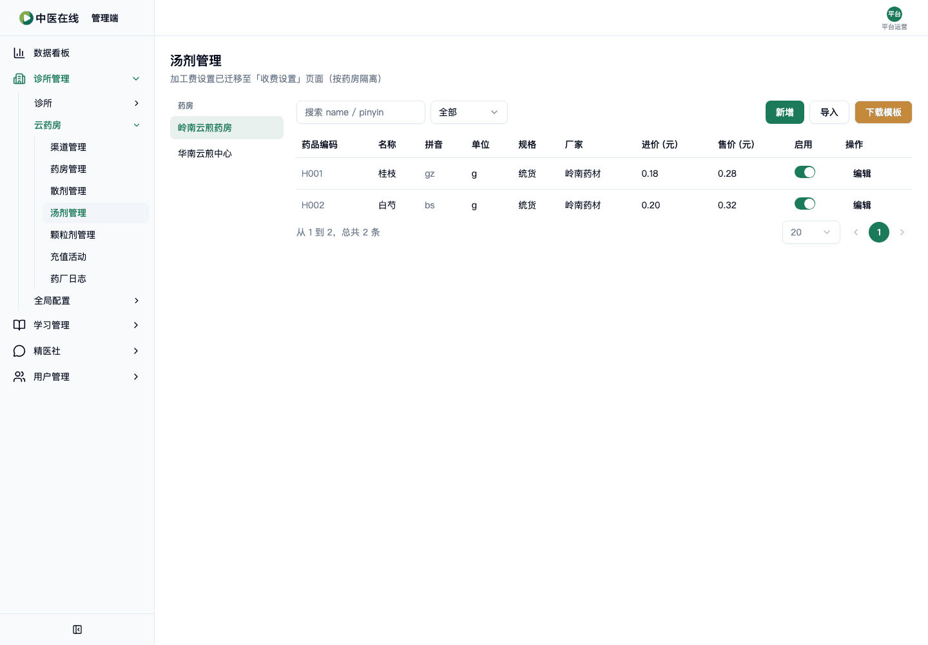Click drug code H002
928x645 pixels.
point(313,205)
